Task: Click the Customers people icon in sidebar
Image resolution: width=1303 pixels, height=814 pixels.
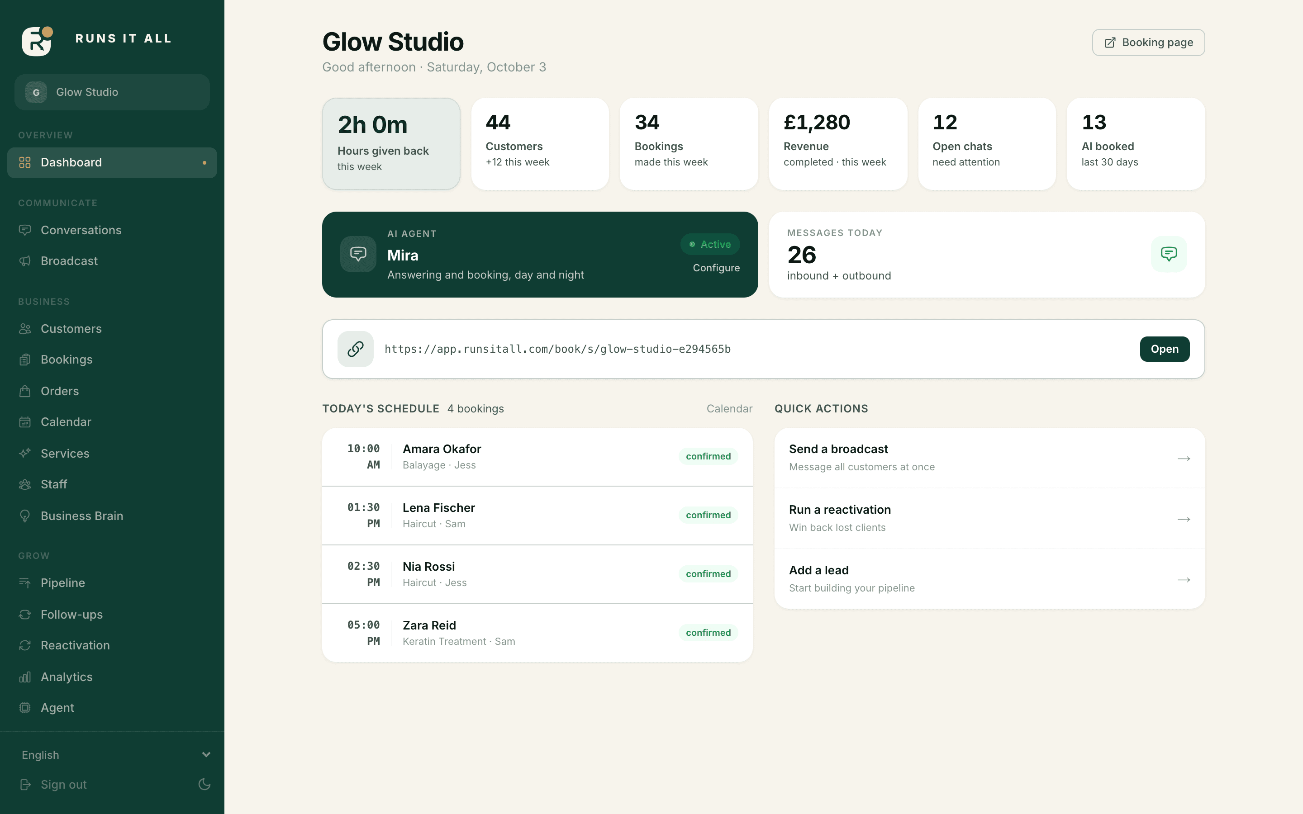Action: [x=25, y=329]
